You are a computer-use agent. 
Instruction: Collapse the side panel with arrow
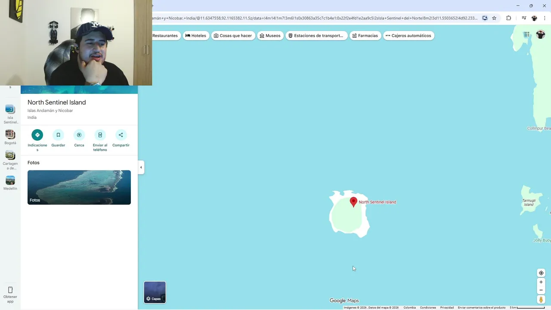coord(141,167)
